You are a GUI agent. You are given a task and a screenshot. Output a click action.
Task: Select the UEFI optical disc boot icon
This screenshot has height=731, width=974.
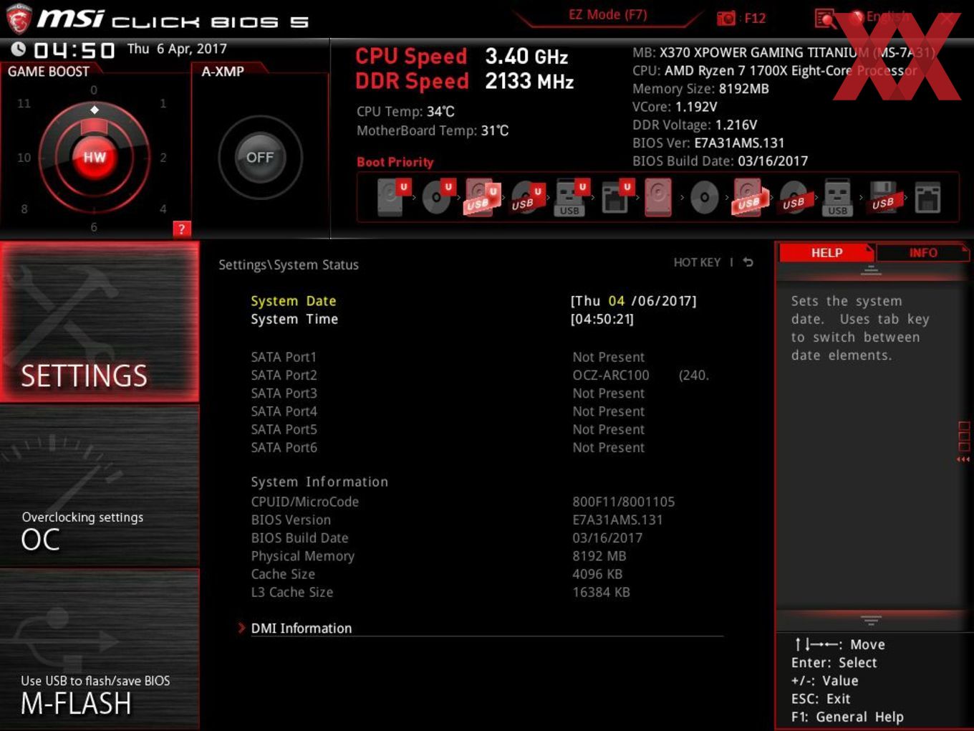[438, 197]
